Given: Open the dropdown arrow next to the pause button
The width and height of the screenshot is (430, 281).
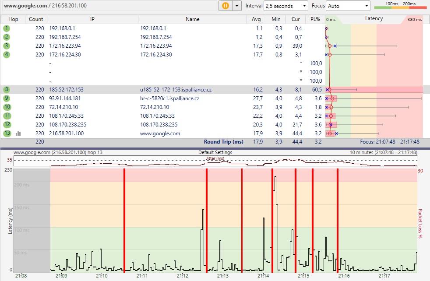Looking at the screenshot, I should (x=237, y=6).
